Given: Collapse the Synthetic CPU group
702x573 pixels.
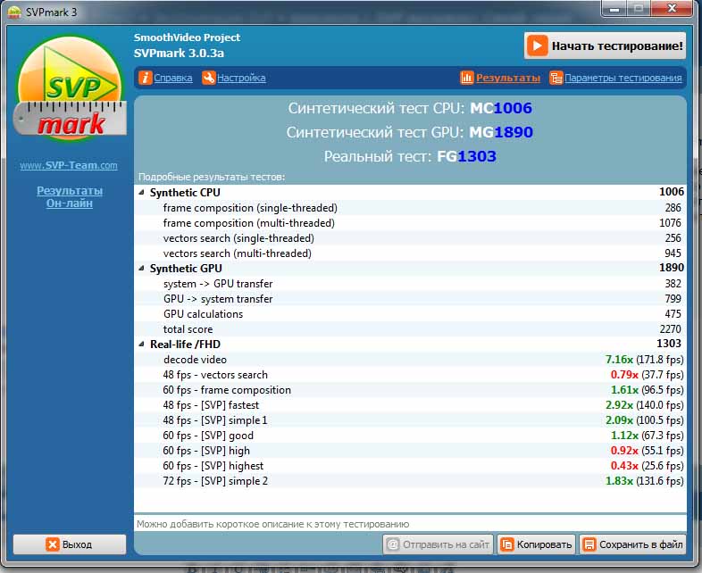Looking at the screenshot, I should (x=141, y=192).
